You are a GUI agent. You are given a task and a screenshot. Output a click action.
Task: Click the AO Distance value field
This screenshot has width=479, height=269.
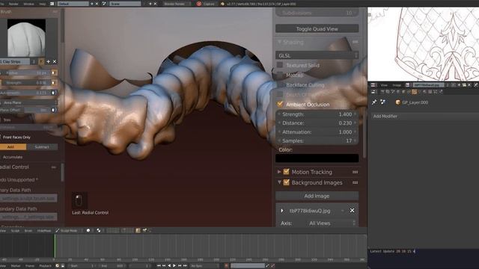pyautogui.click(x=317, y=123)
